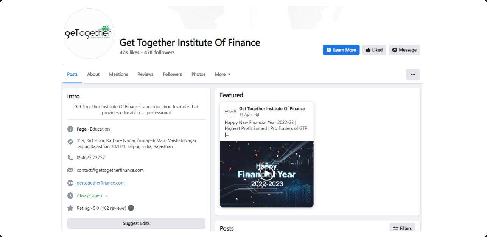Switch to the About tab
Screen dimensions: 487x237
[x=93, y=74]
